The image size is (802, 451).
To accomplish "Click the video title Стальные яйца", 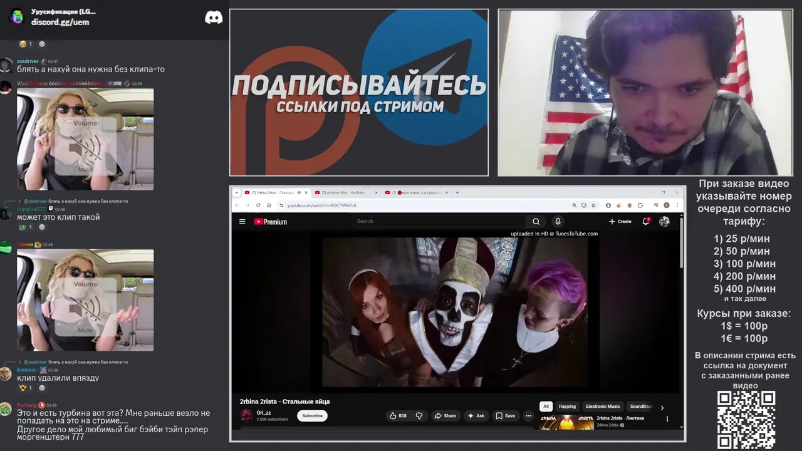I will pos(284,402).
